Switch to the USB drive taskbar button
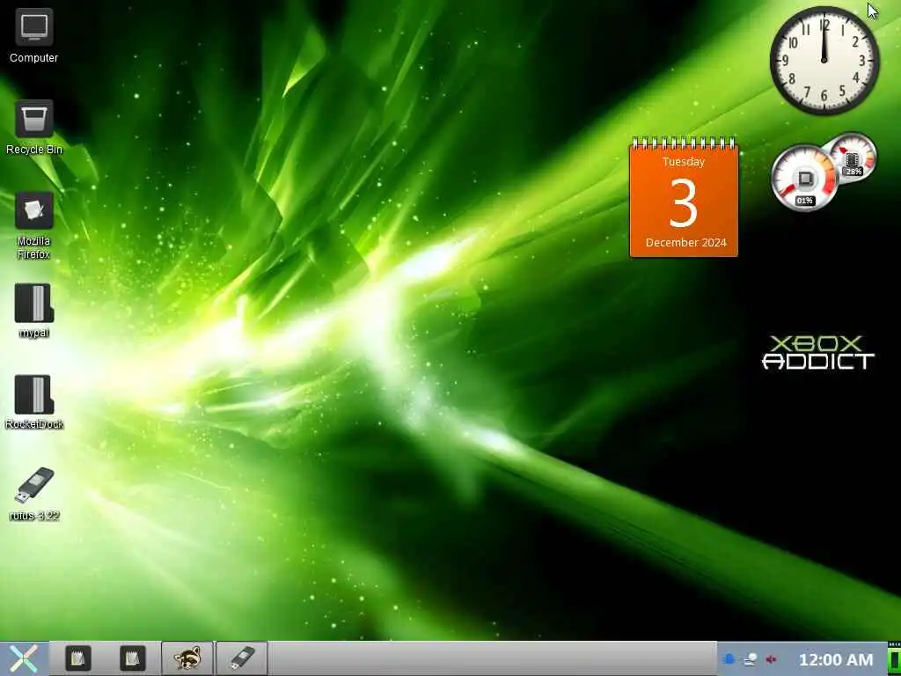The height and width of the screenshot is (676, 901). (x=242, y=658)
